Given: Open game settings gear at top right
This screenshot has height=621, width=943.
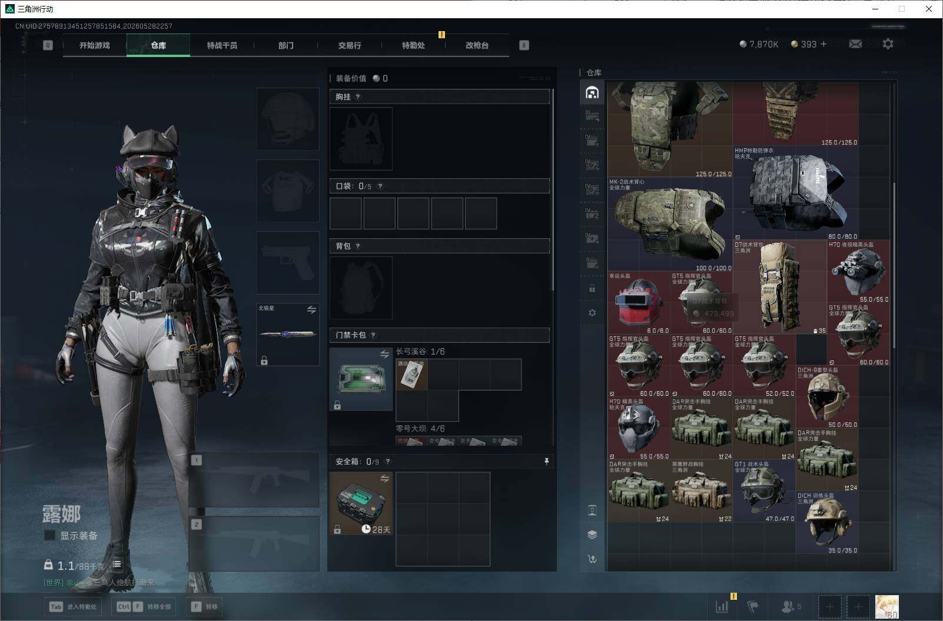Looking at the screenshot, I should 888,44.
